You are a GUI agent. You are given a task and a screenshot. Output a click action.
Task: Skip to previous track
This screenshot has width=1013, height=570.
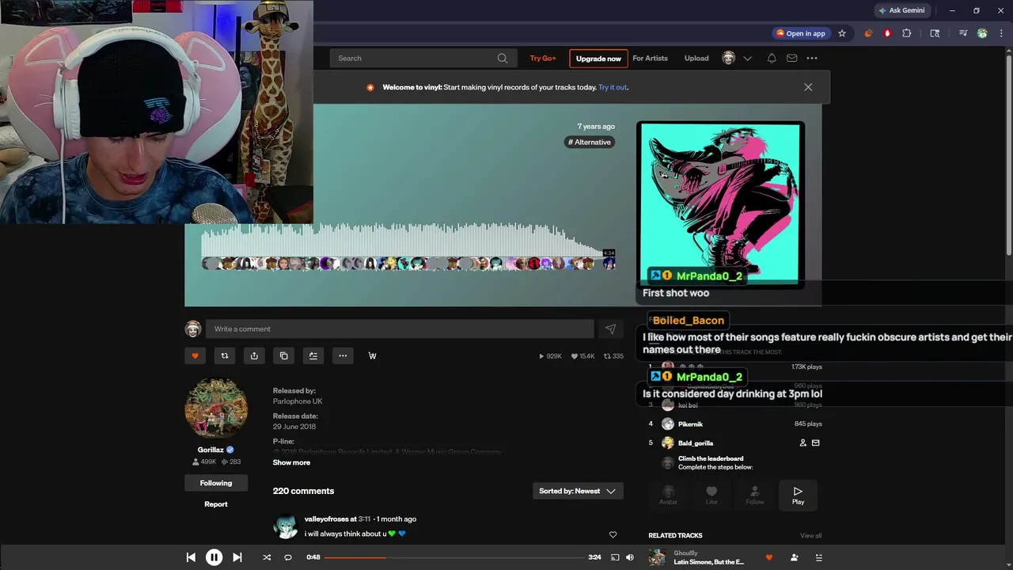191,557
